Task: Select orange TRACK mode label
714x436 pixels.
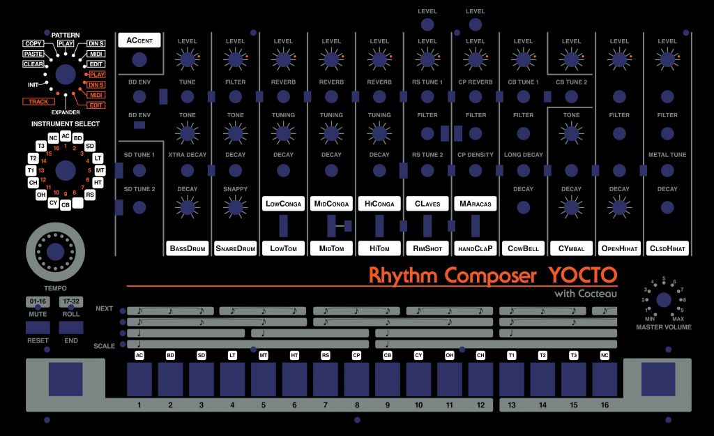Action: coord(39,102)
